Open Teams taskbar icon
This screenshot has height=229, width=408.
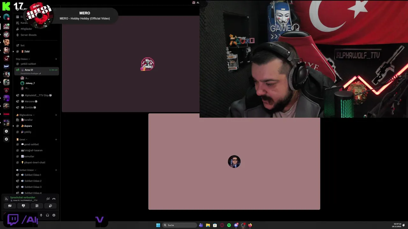pyautogui.click(x=201, y=225)
